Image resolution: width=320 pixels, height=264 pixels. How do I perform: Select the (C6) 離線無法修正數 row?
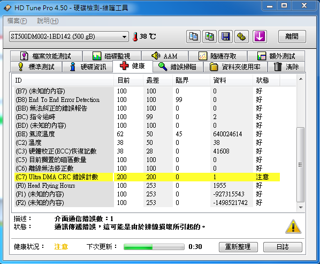(x=147, y=168)
